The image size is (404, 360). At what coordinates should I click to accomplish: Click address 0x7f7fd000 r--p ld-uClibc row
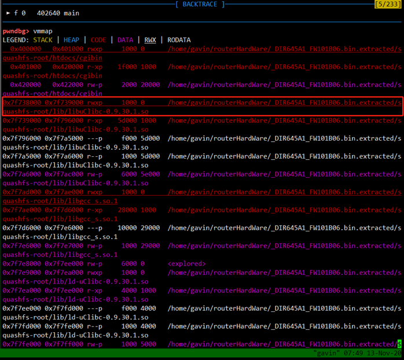coord(21,326)
